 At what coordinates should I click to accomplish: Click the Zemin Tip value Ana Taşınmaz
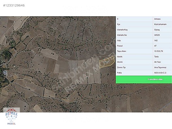(160, 67)
